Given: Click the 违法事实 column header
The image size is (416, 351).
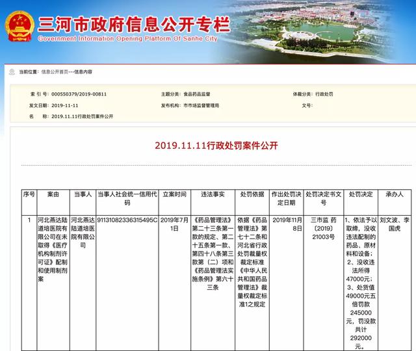Looking at the screenshot, I should tap(213, 194).
